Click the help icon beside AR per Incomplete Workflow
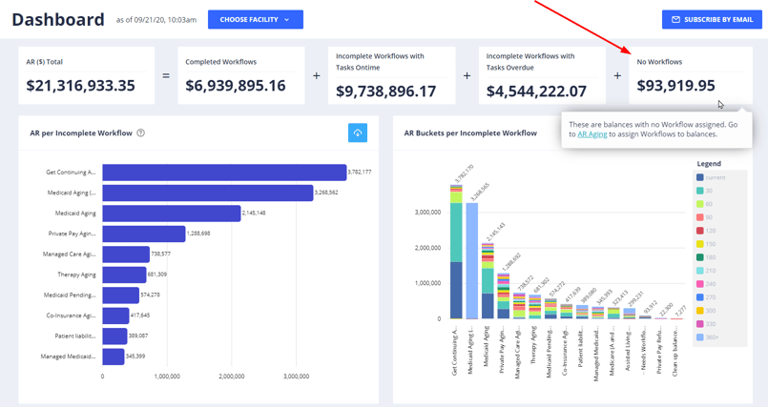The image size is (768, 407). [141, 133]
